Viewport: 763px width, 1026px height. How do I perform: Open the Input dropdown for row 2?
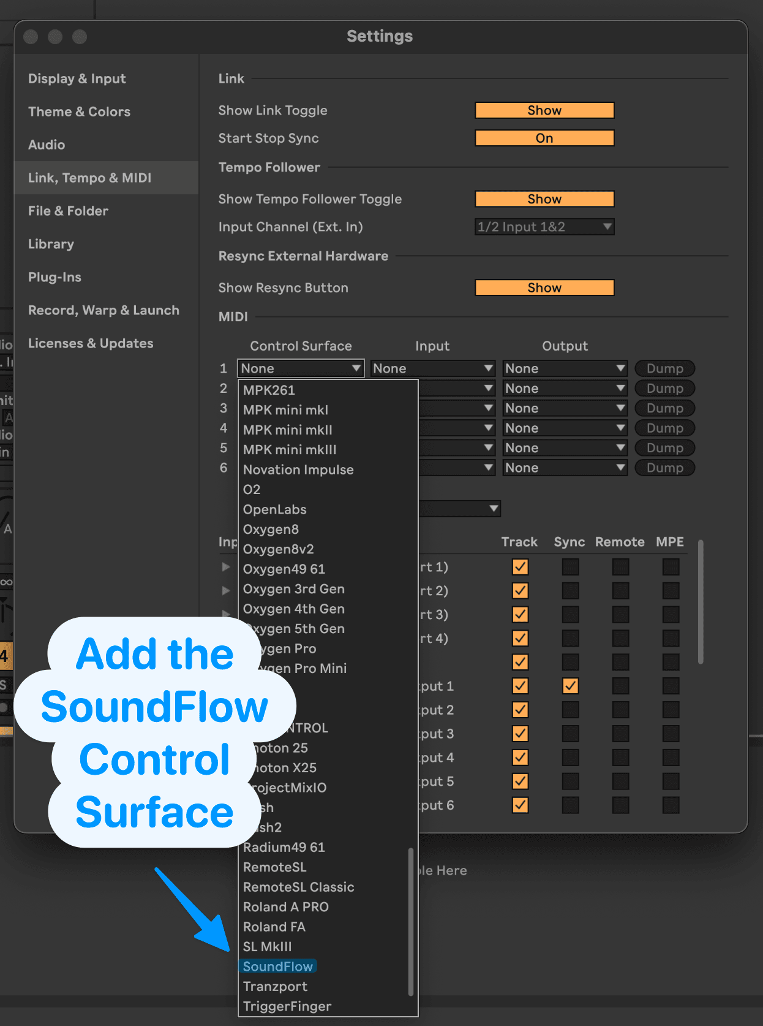point(457,388)
